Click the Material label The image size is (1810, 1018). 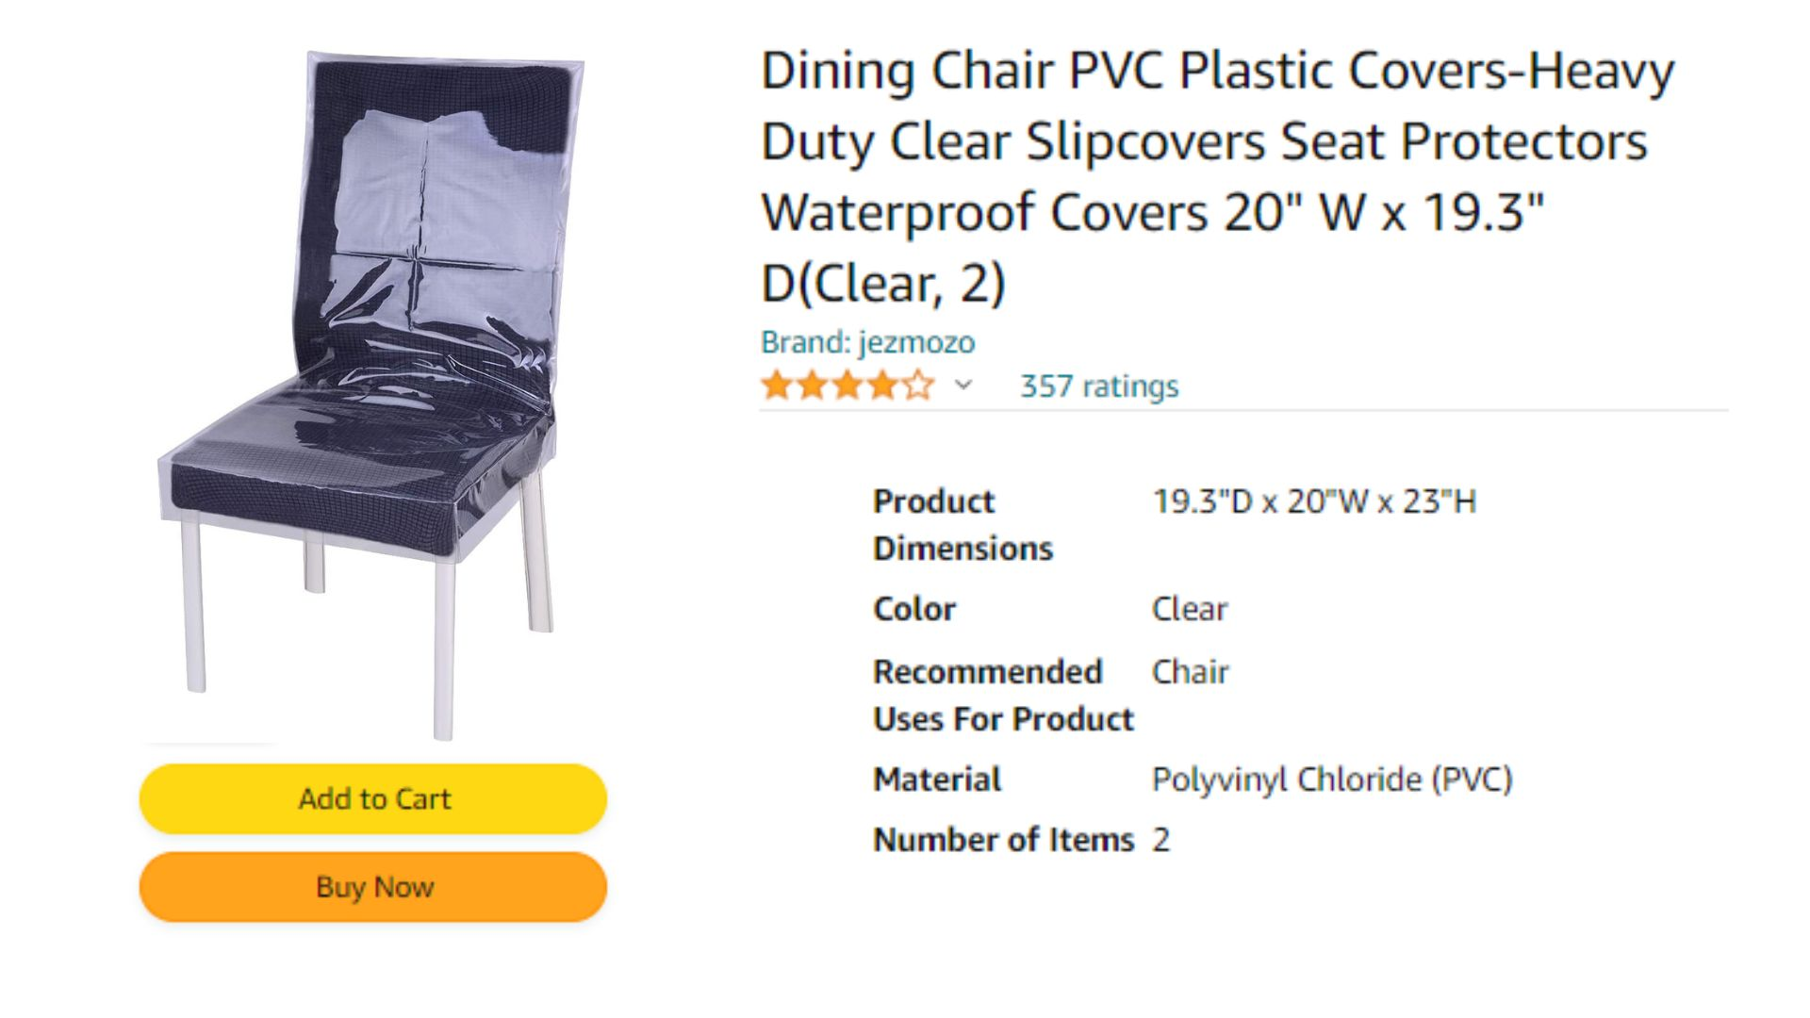click(x=937, y=780)
